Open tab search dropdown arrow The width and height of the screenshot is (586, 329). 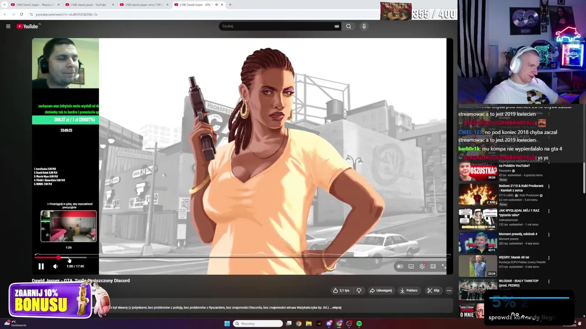[4, 5]
